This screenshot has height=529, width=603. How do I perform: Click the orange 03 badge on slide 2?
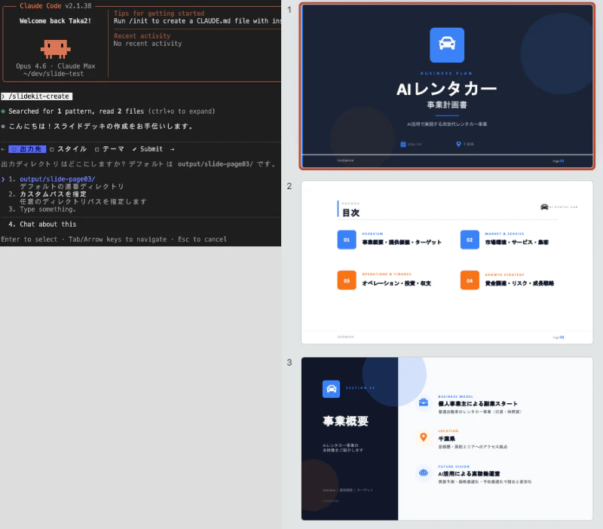pos(347,280)
